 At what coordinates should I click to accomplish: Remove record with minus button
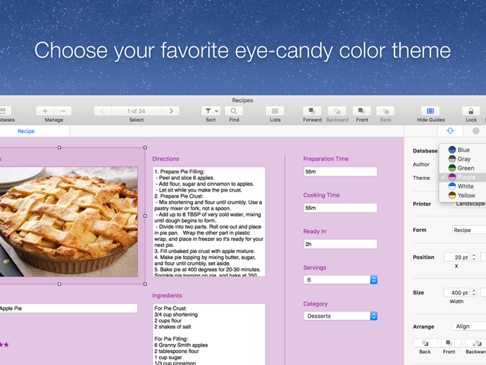point(63,111)
